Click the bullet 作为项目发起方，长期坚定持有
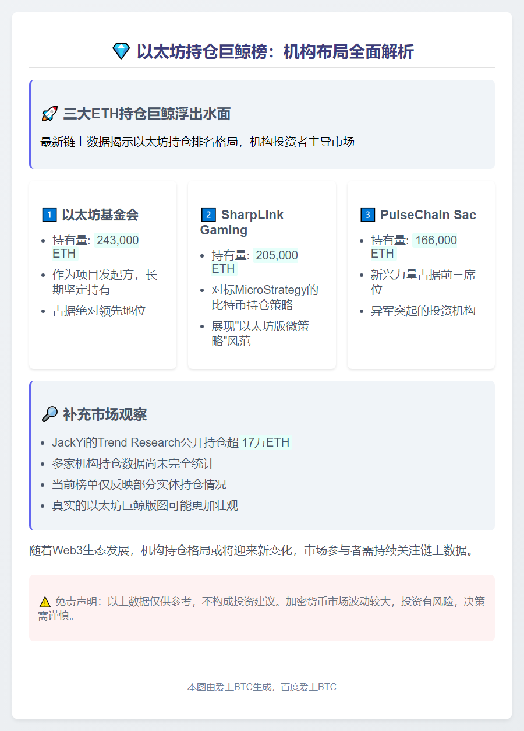 [105, 282]
